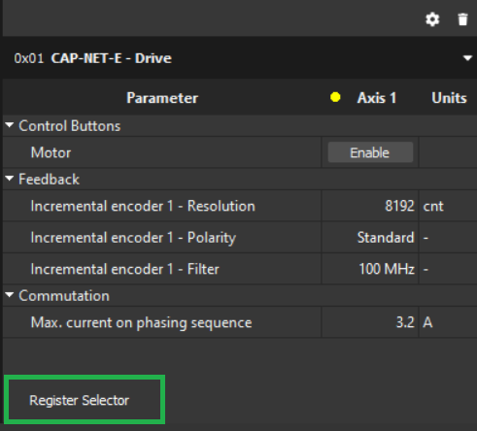
Task: Select the Max. current on phasing sequence row
Action: coord(240,322)
